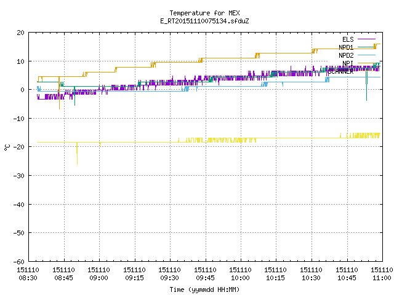Select the file name E_RT20151110075134.sfduZ

[204, 21]
